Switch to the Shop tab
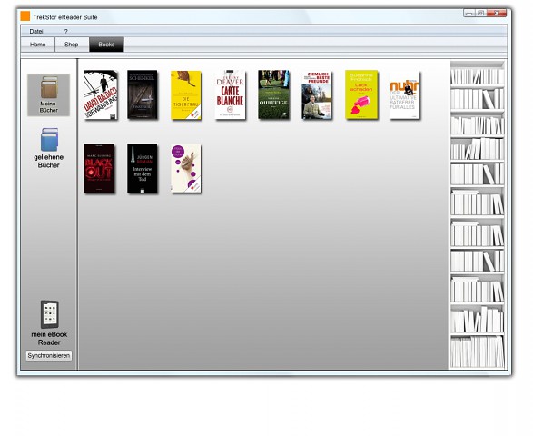Screen dimensions: 533x436 tap(72, 45)
